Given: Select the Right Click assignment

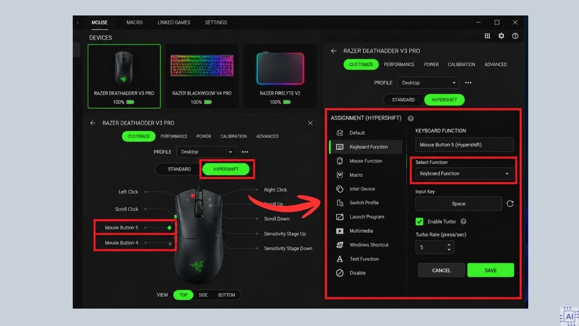Looking at the screenshot, I should [x=276, y=190].
